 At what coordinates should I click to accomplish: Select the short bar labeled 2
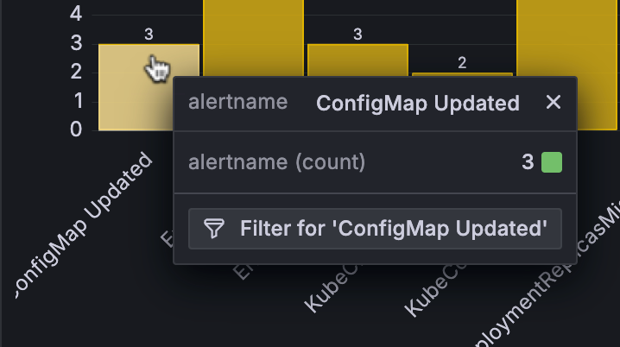click(x=461, y=77)
